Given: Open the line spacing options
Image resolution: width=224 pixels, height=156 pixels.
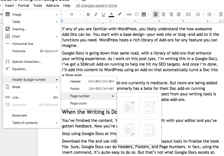Looking at the screenshot, I should pyautogui.click(x=188, y=14).
